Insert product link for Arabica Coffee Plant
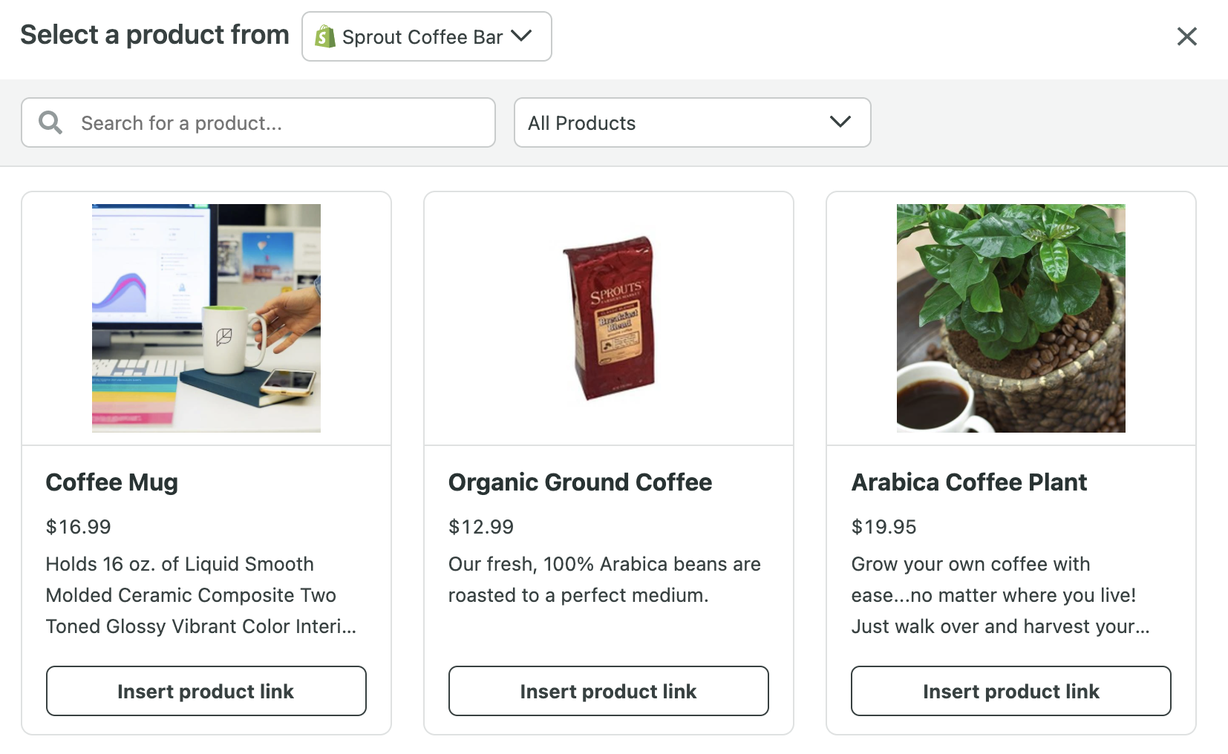 coord(1010,691)
